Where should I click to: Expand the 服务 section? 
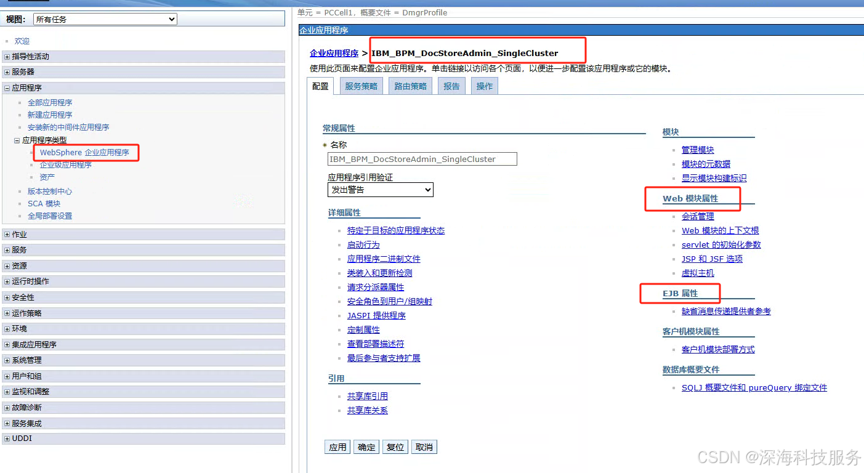7,250
